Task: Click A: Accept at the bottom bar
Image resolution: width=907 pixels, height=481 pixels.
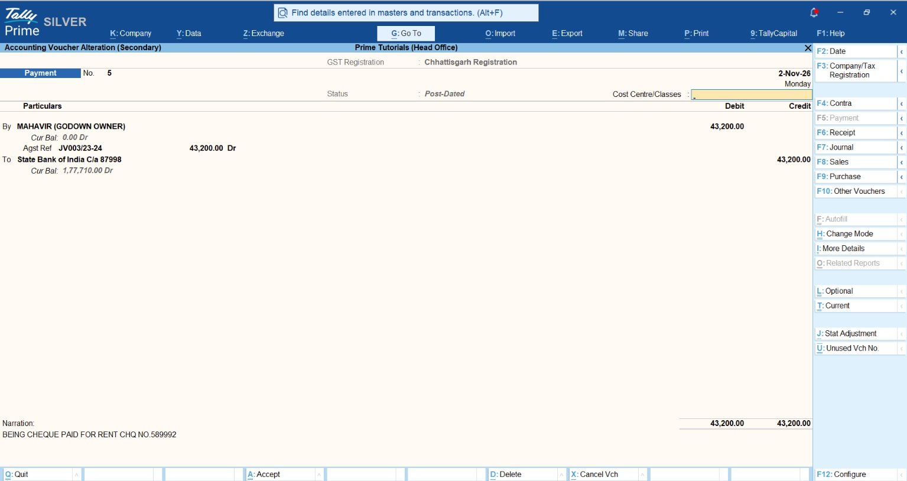Action: pos(281,474)
